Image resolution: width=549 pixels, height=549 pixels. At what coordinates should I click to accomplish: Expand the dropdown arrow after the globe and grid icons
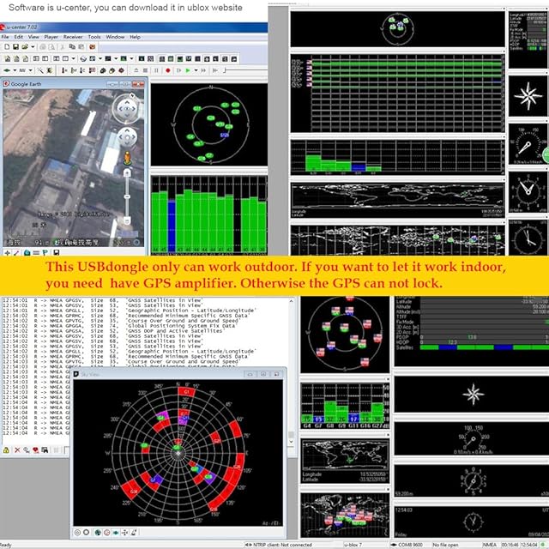pos(100,58)
